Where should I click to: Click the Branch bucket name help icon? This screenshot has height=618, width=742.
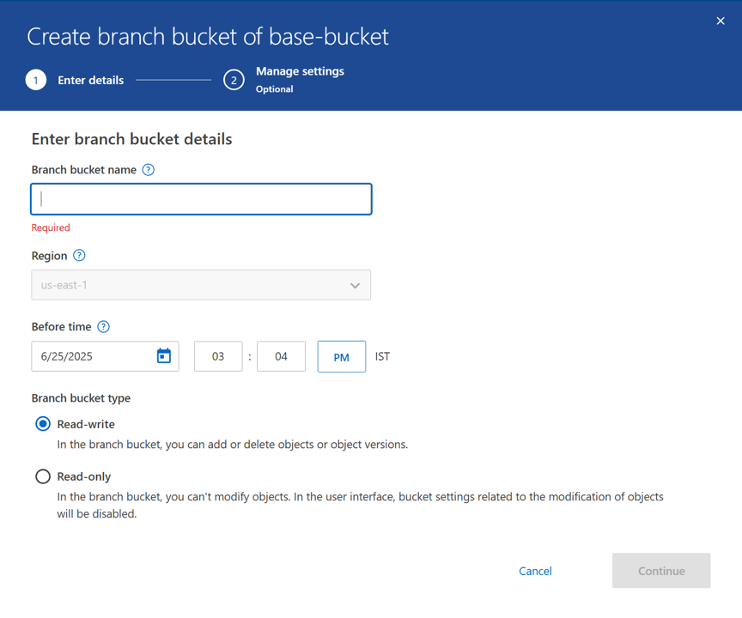coord(149,170)
